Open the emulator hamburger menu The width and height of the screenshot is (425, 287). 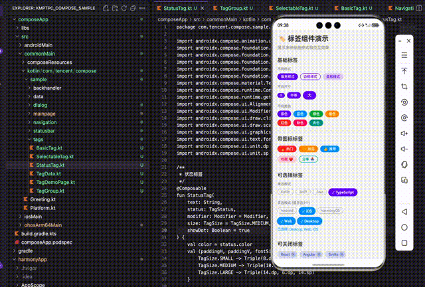[x=404, y=55]
